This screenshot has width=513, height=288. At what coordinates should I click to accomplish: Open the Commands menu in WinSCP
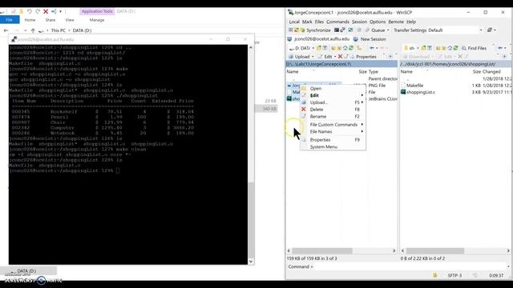[337, 22]
